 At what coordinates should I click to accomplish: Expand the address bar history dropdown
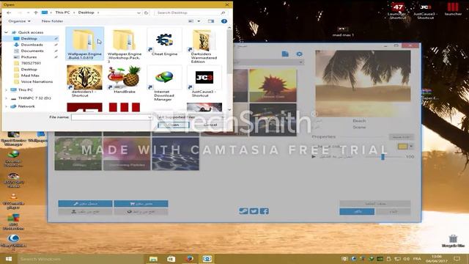(x=139, y=12)
